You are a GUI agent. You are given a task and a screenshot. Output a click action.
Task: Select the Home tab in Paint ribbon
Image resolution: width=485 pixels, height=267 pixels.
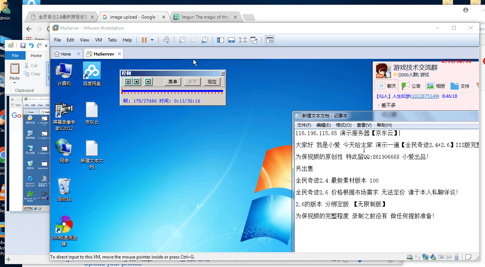pyautogui.click(x=36, y=56)
